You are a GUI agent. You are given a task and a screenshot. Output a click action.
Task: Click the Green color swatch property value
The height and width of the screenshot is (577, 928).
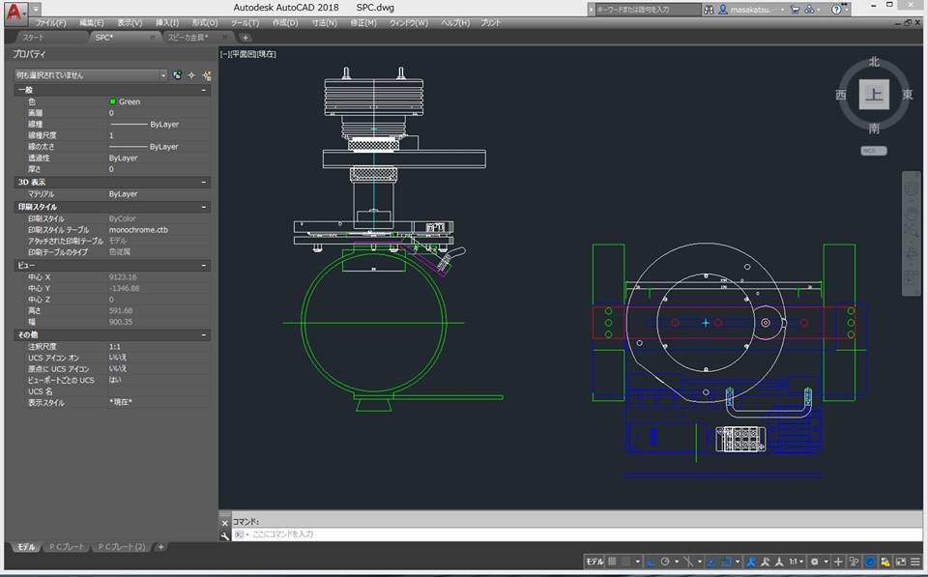(x=112, y=101)
